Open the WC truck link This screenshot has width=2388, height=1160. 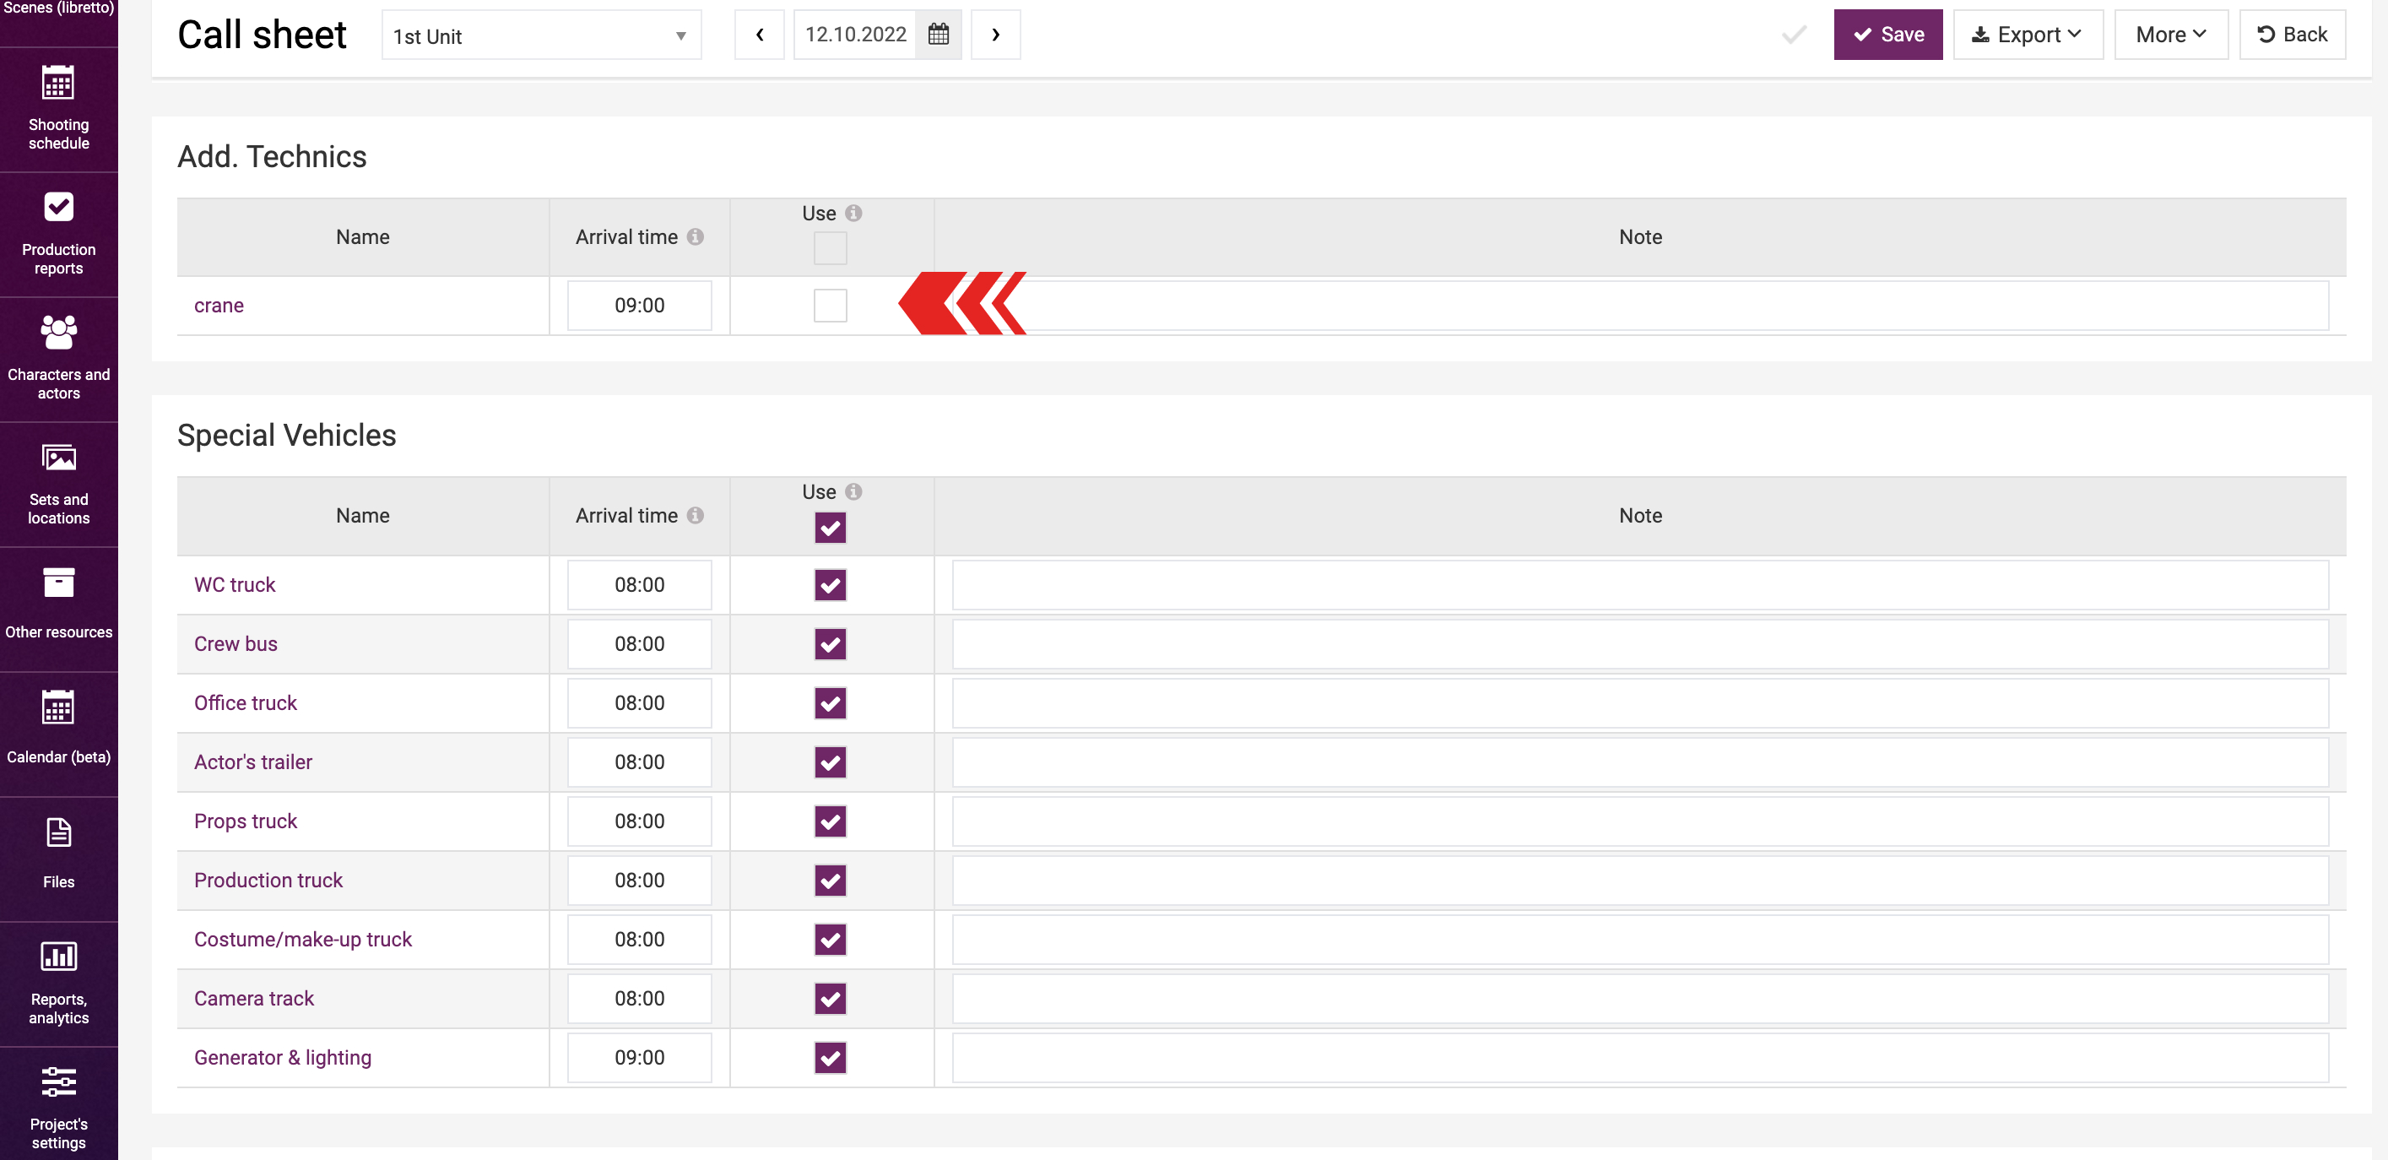[x=235, y=585]
